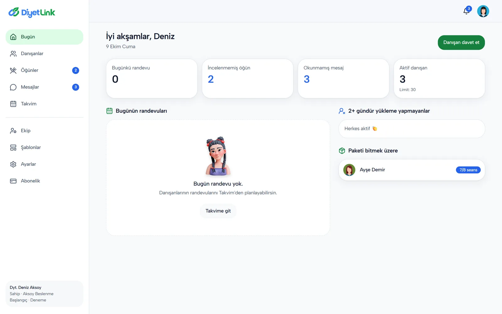Image resolution: width=502 pixels, height=314 pixels.
Task: Click the green calendar icon beside Bugünün randevuları
Action: click(109, 111)
